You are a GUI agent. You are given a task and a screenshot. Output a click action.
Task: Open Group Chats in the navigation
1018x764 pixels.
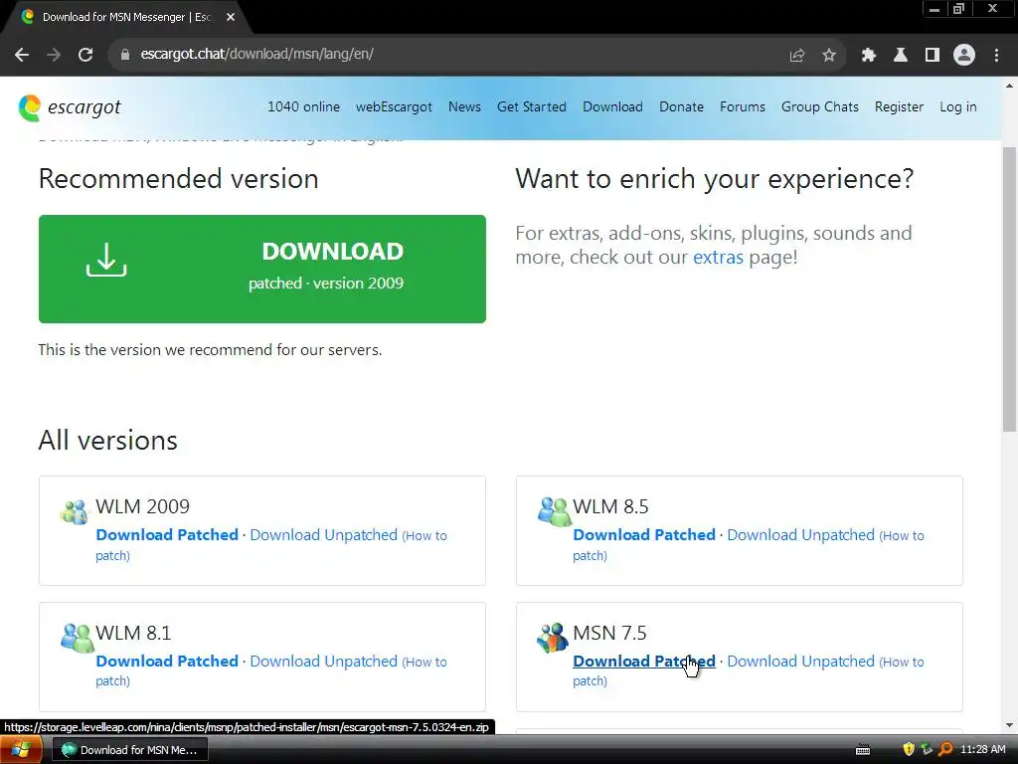click(x=819, y=107)
